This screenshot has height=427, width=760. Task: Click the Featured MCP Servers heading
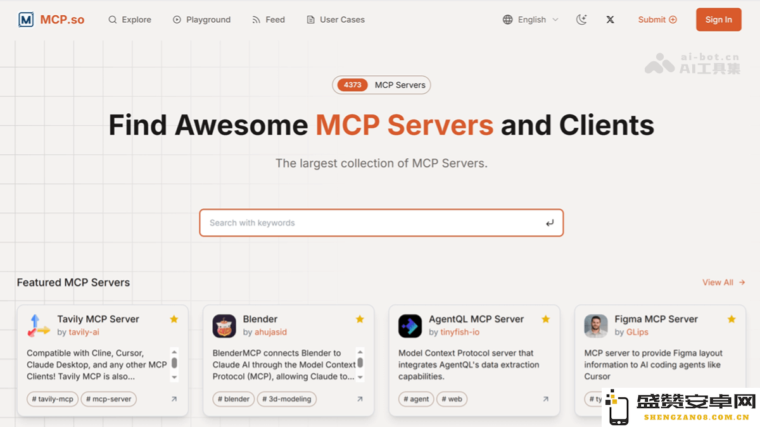click(73, 283)
